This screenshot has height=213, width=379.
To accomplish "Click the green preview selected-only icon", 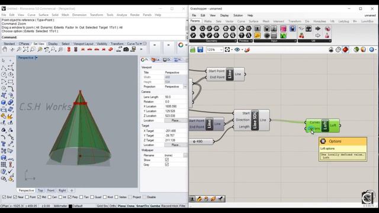I will [x=356, y=50].
